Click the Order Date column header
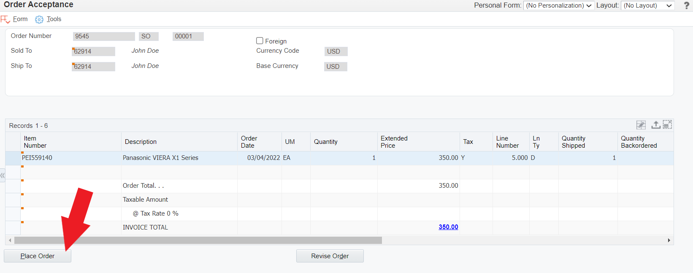693x273 pixels. pos(260,142)
